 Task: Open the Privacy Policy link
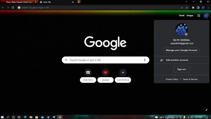[172, 79]
